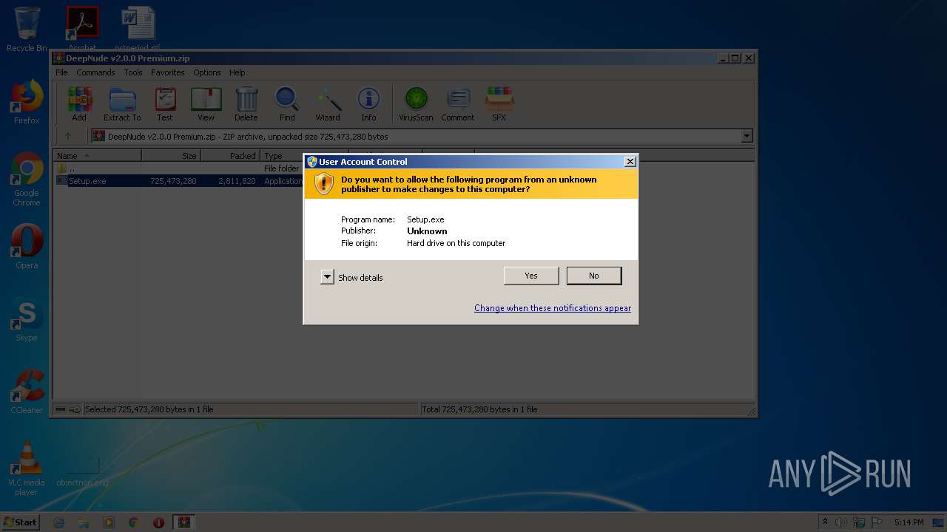Viewport: 947px width, 532px height.
Task: Click the Start button
Action: (21, 522)
